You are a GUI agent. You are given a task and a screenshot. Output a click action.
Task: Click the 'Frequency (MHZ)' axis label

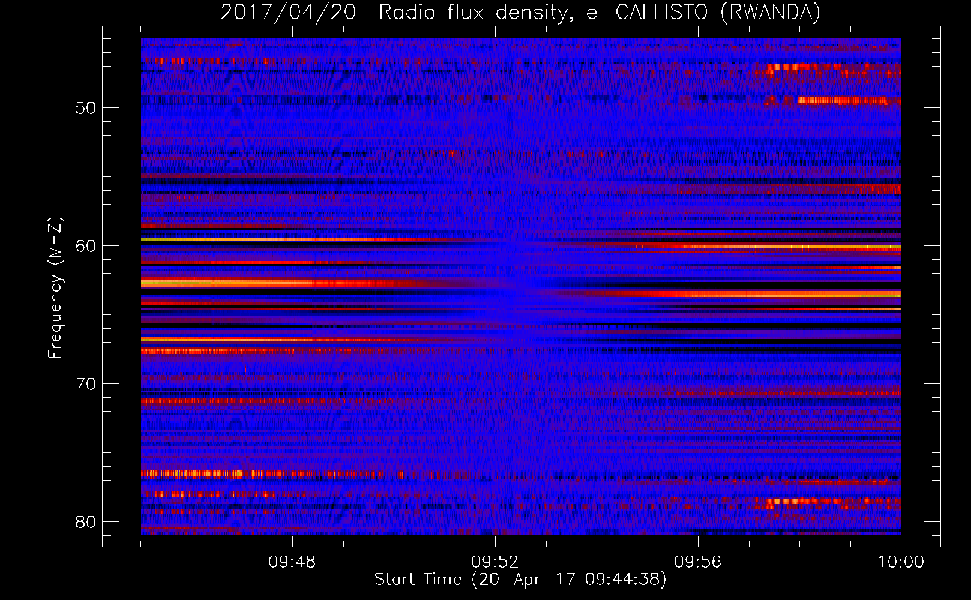[55, 288]
